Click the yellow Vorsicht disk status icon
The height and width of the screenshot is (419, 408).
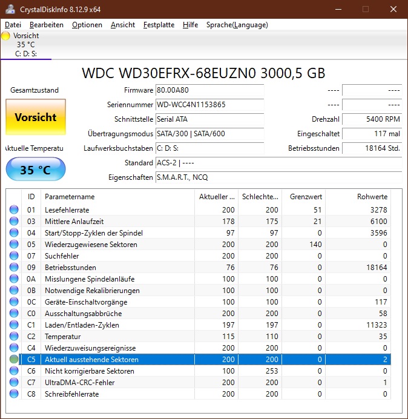click(x=5, y=36)
